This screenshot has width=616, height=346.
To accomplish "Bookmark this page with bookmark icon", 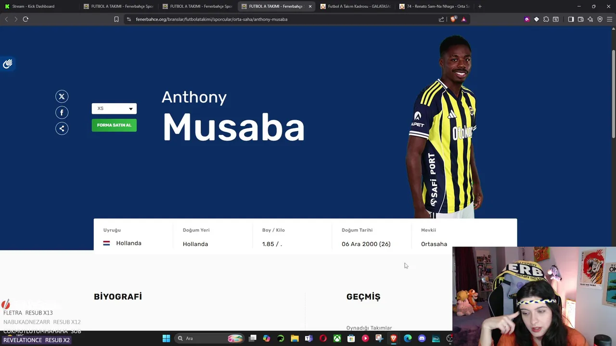I will click(116, 19).
